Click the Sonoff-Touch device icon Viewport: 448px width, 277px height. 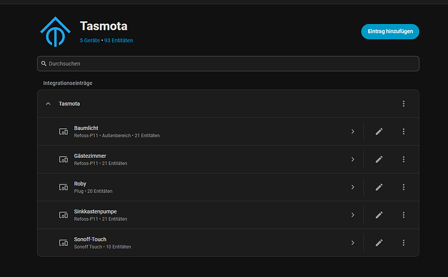pos(64,243)
